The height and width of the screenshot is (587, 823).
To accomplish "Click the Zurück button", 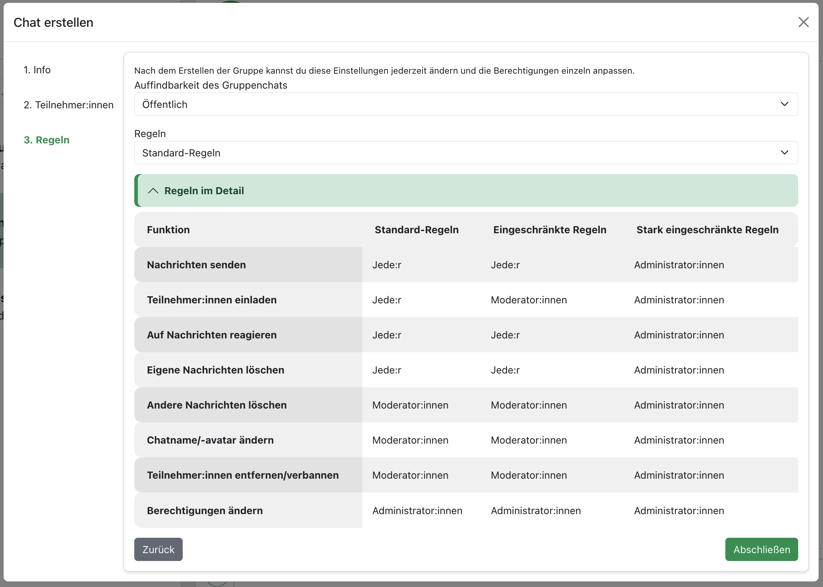I will [x=158, y=550].
